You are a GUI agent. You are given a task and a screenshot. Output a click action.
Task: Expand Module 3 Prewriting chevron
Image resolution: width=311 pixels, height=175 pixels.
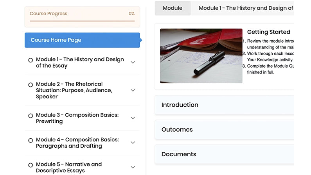pos(133,118)
